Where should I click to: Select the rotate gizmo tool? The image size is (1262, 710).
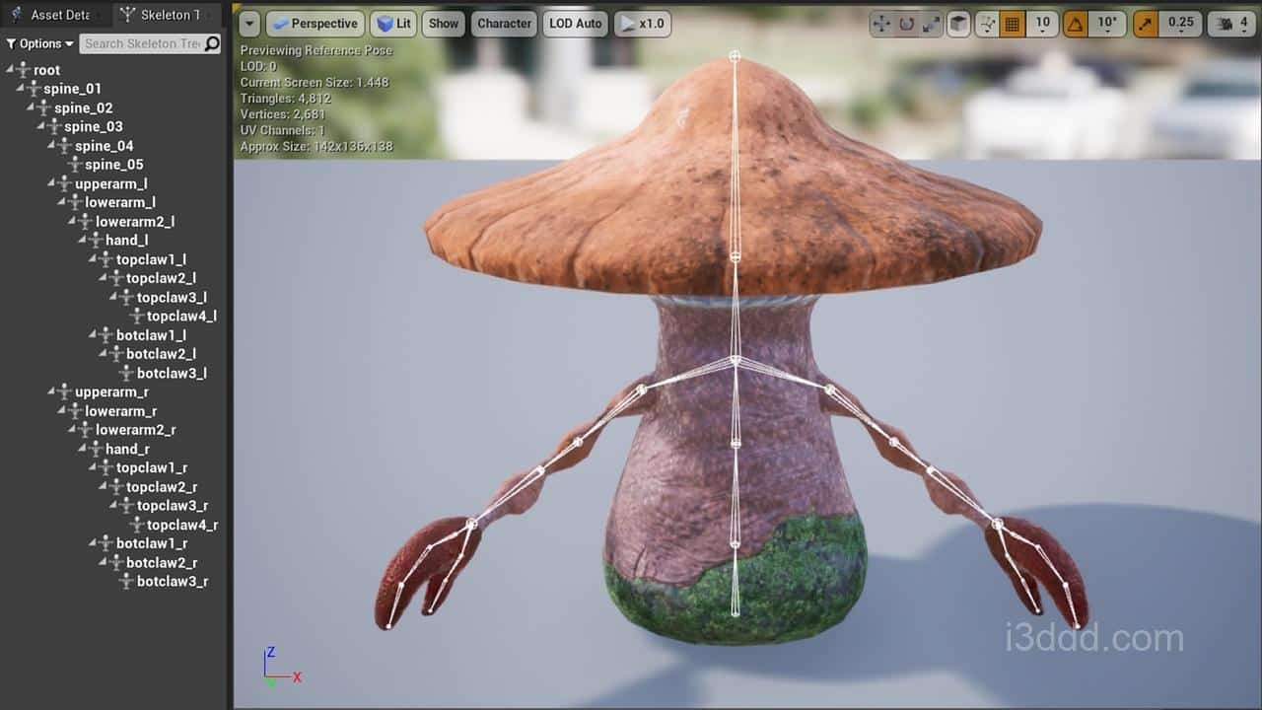pyautogui.click(x=906, y=24)
